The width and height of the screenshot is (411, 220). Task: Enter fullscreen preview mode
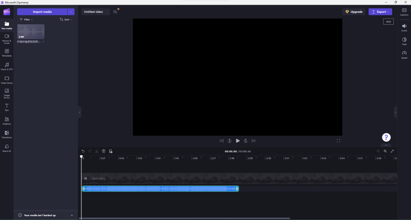[x=338, y=141]
